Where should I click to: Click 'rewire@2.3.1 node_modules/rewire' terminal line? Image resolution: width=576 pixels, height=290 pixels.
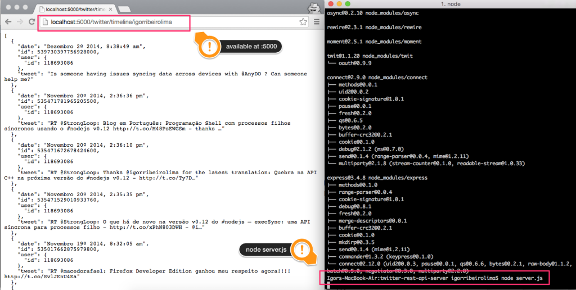click(374, 27)
